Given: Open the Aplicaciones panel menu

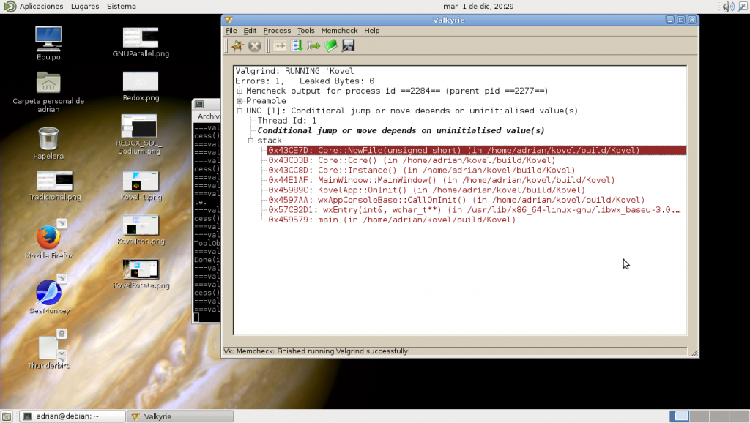Looking at the screenshot, I should [x=41, y=6].
